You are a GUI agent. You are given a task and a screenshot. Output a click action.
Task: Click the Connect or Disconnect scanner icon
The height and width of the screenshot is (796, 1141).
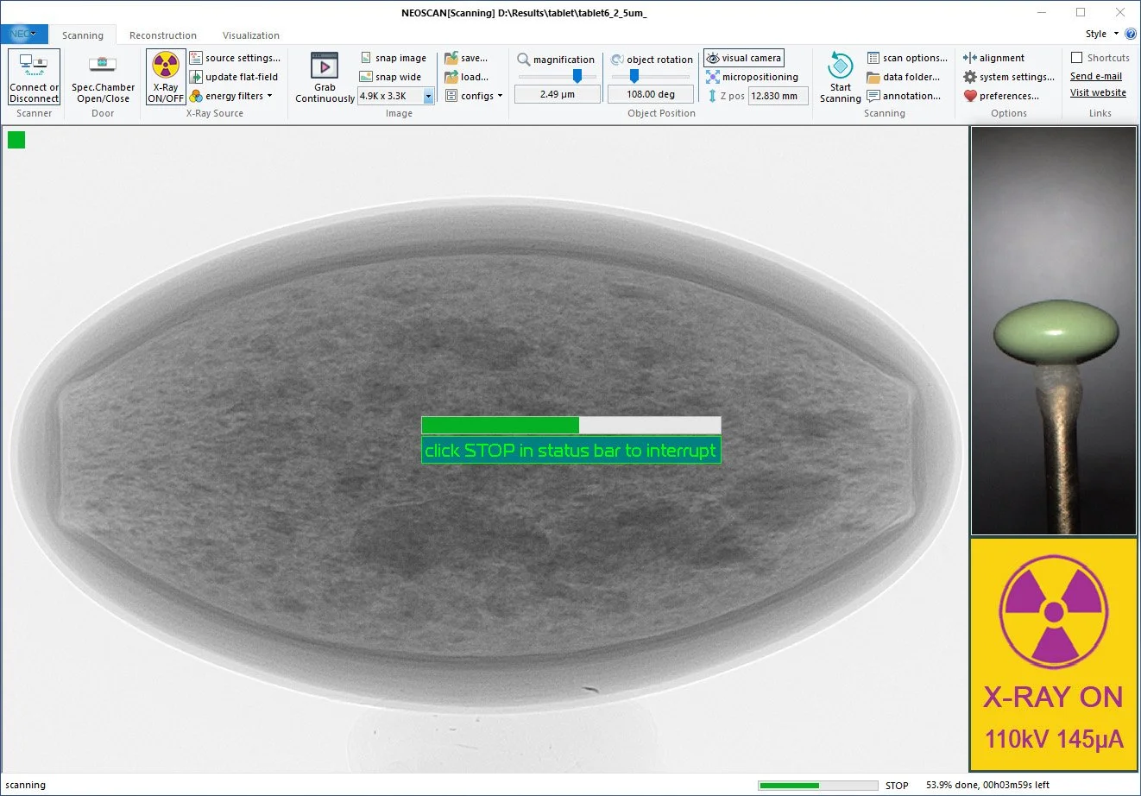pos(34,66)
